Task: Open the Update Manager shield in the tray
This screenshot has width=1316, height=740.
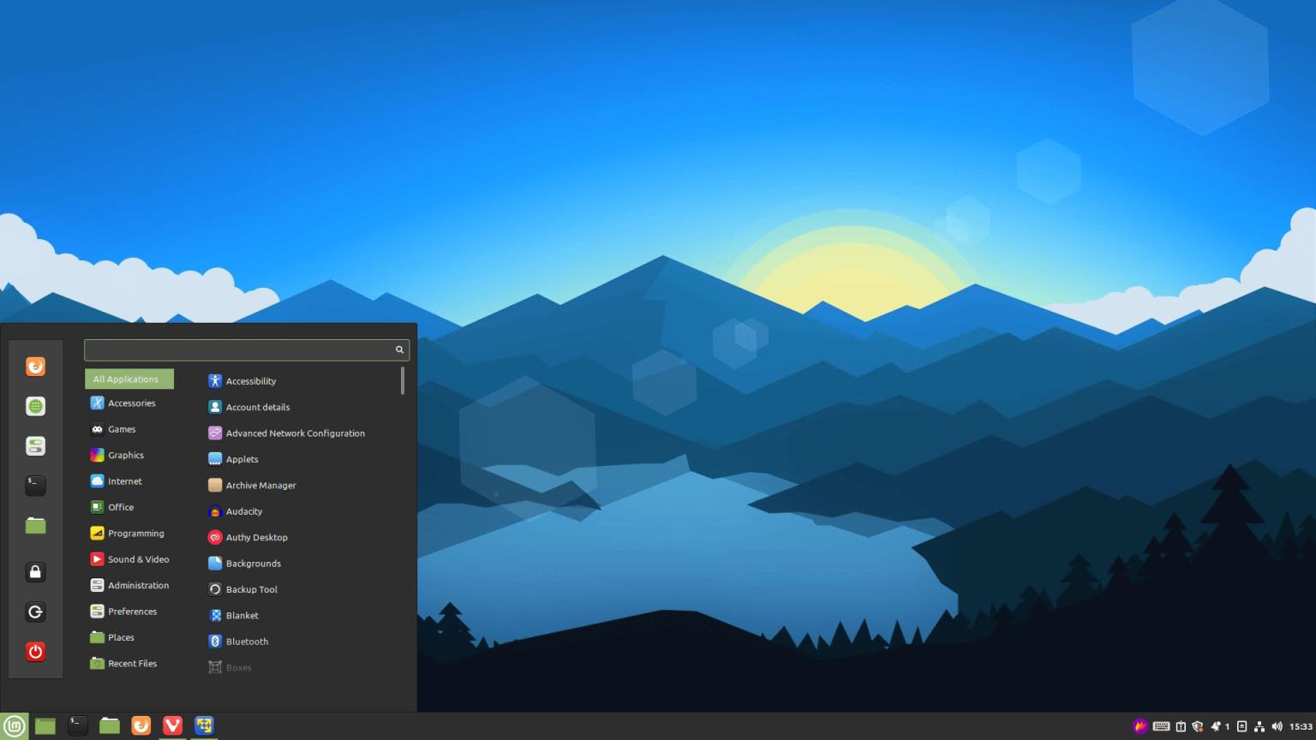Action: [1196, 725]
